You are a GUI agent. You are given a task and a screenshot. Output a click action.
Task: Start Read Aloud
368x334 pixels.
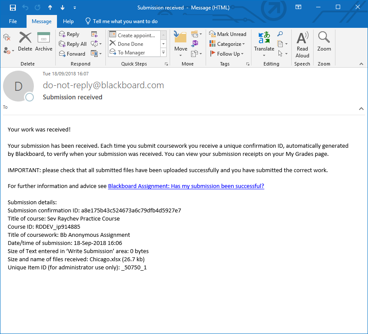[302, 45]
